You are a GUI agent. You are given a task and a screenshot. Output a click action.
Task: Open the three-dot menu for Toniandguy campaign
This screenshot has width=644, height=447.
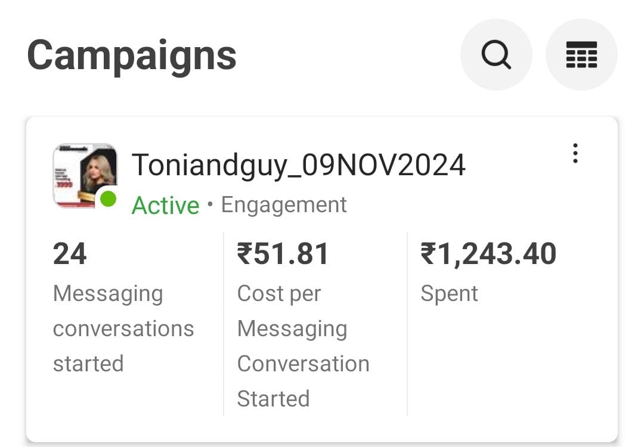575,154
